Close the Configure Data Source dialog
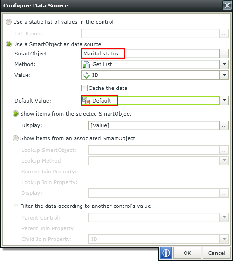Viewport: 233px width, 261px height. [x=227, y=6]
